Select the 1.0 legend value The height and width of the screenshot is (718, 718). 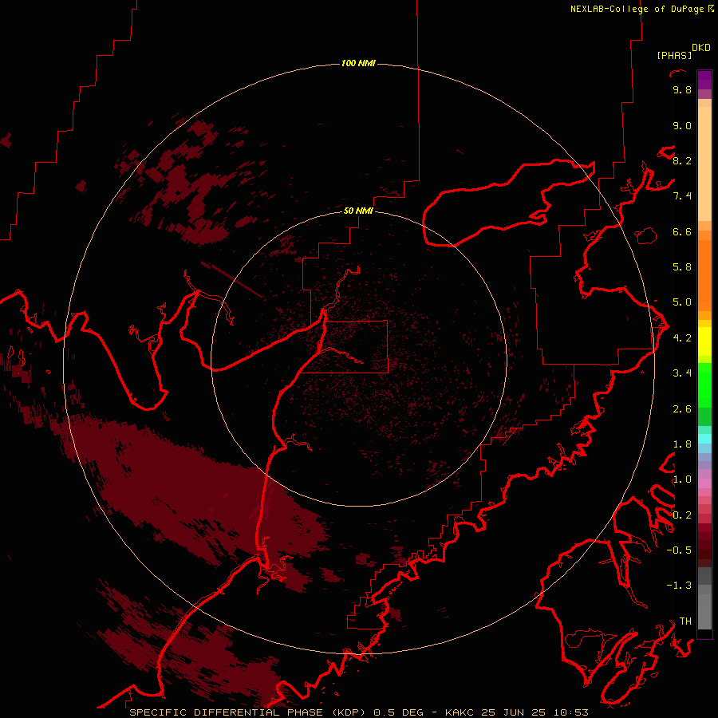[682, 479]
